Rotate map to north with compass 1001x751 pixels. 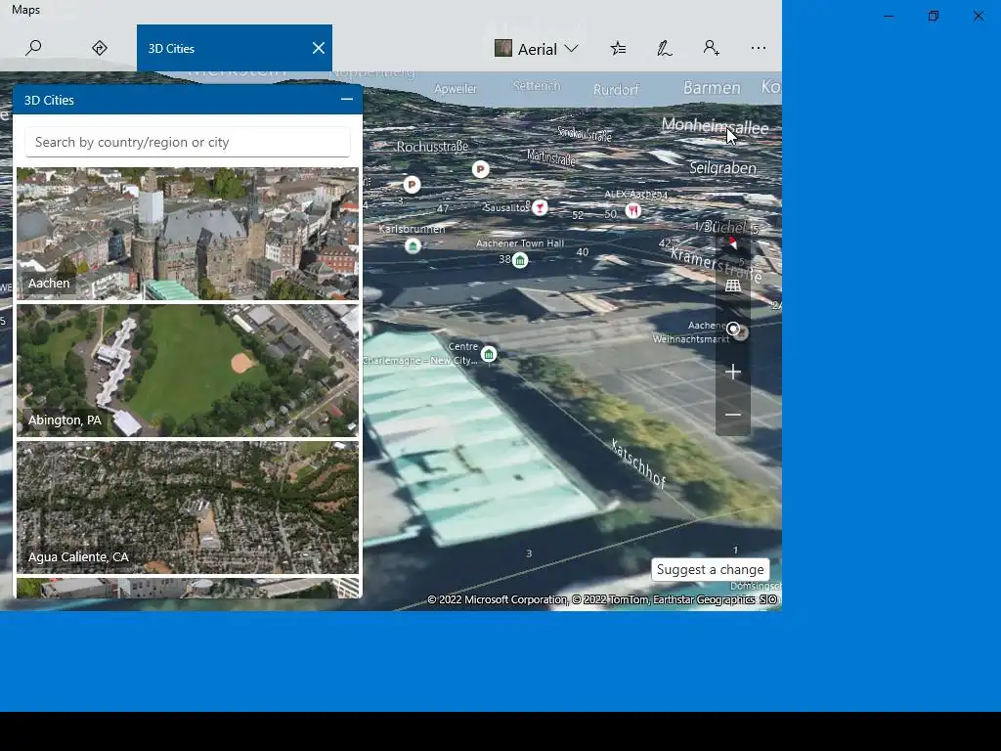pyautogui.click(x=733, y=243)
